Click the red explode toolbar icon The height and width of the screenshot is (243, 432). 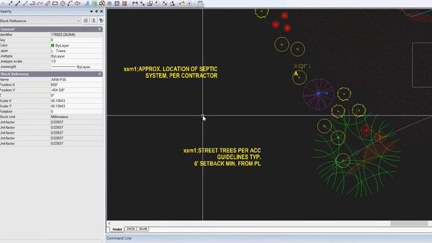pyautogui.click(x=124, y=3)
